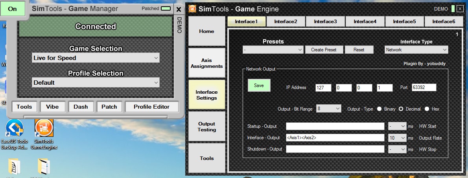Click Vibe button in Game Manager

pyautogui.click(x=52, y=107)
